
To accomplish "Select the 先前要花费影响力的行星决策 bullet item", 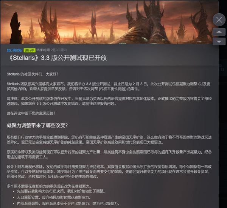I will [x=61, y=191].
